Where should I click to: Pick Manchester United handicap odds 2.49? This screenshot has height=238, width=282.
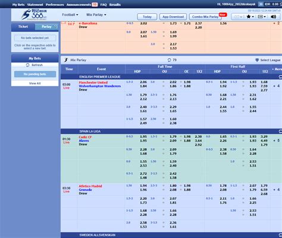click(143, 123)
